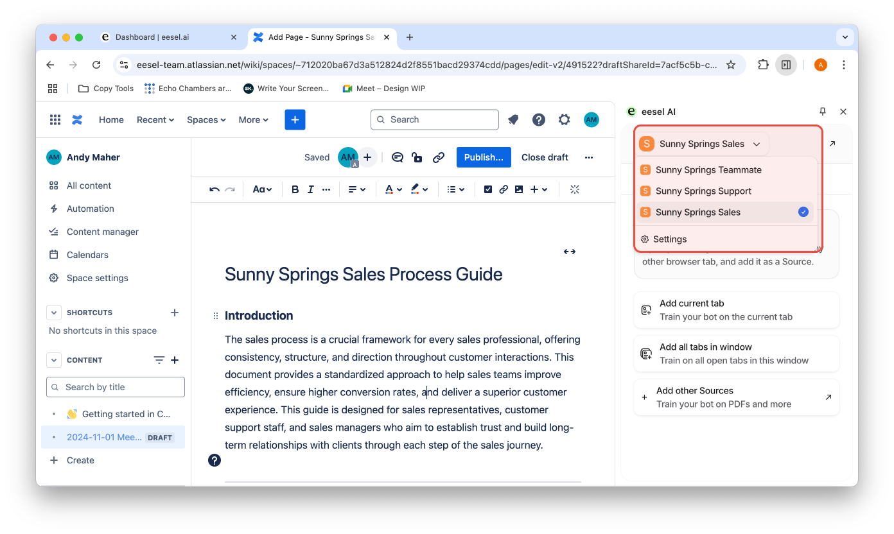
Task: Open text alignment dropdown
Action: (357, 189)
